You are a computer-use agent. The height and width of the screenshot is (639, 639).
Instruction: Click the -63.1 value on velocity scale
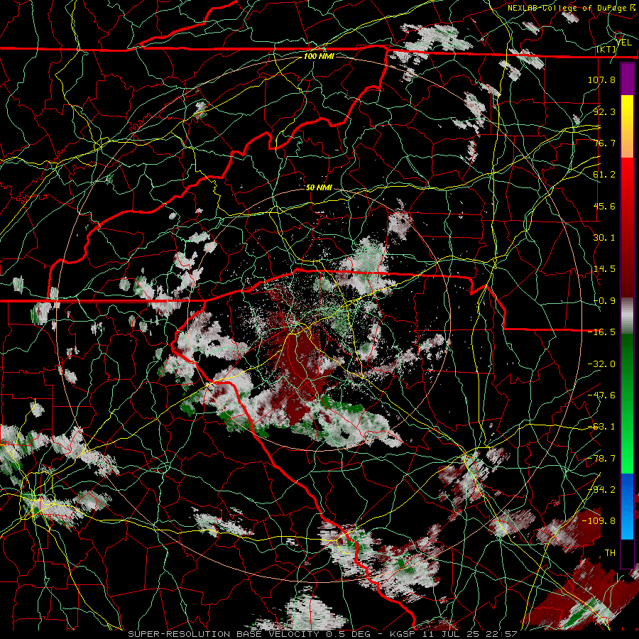click(x=601, y=427)
